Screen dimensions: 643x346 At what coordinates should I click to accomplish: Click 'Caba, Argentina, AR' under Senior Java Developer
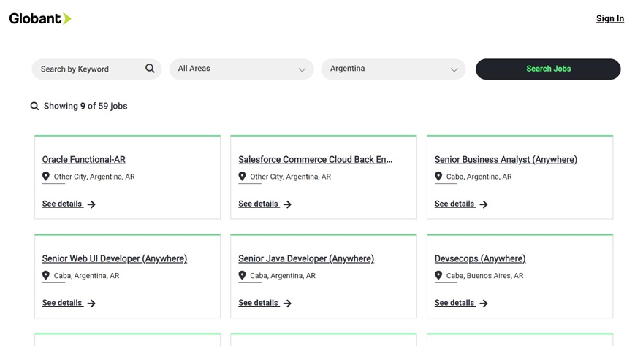coord(283,276)
